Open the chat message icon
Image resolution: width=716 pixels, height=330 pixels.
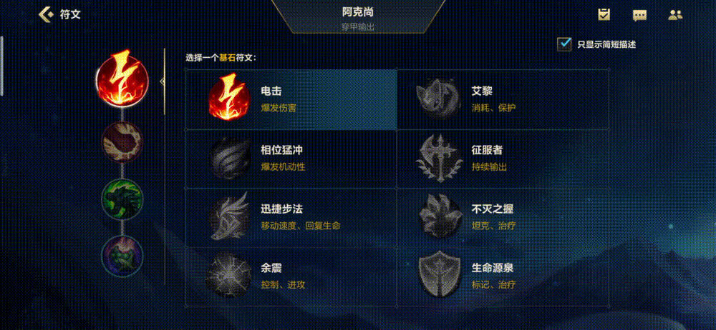coord(639,15)
